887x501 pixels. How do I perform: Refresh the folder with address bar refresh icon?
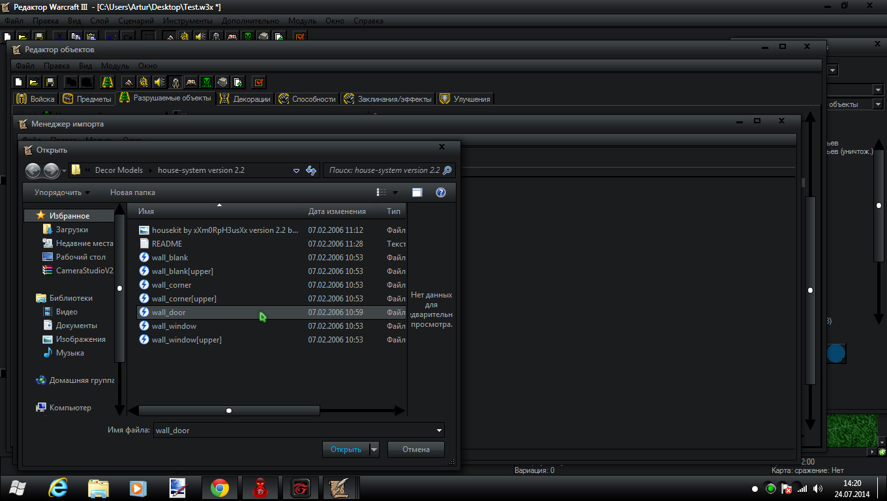311,170
